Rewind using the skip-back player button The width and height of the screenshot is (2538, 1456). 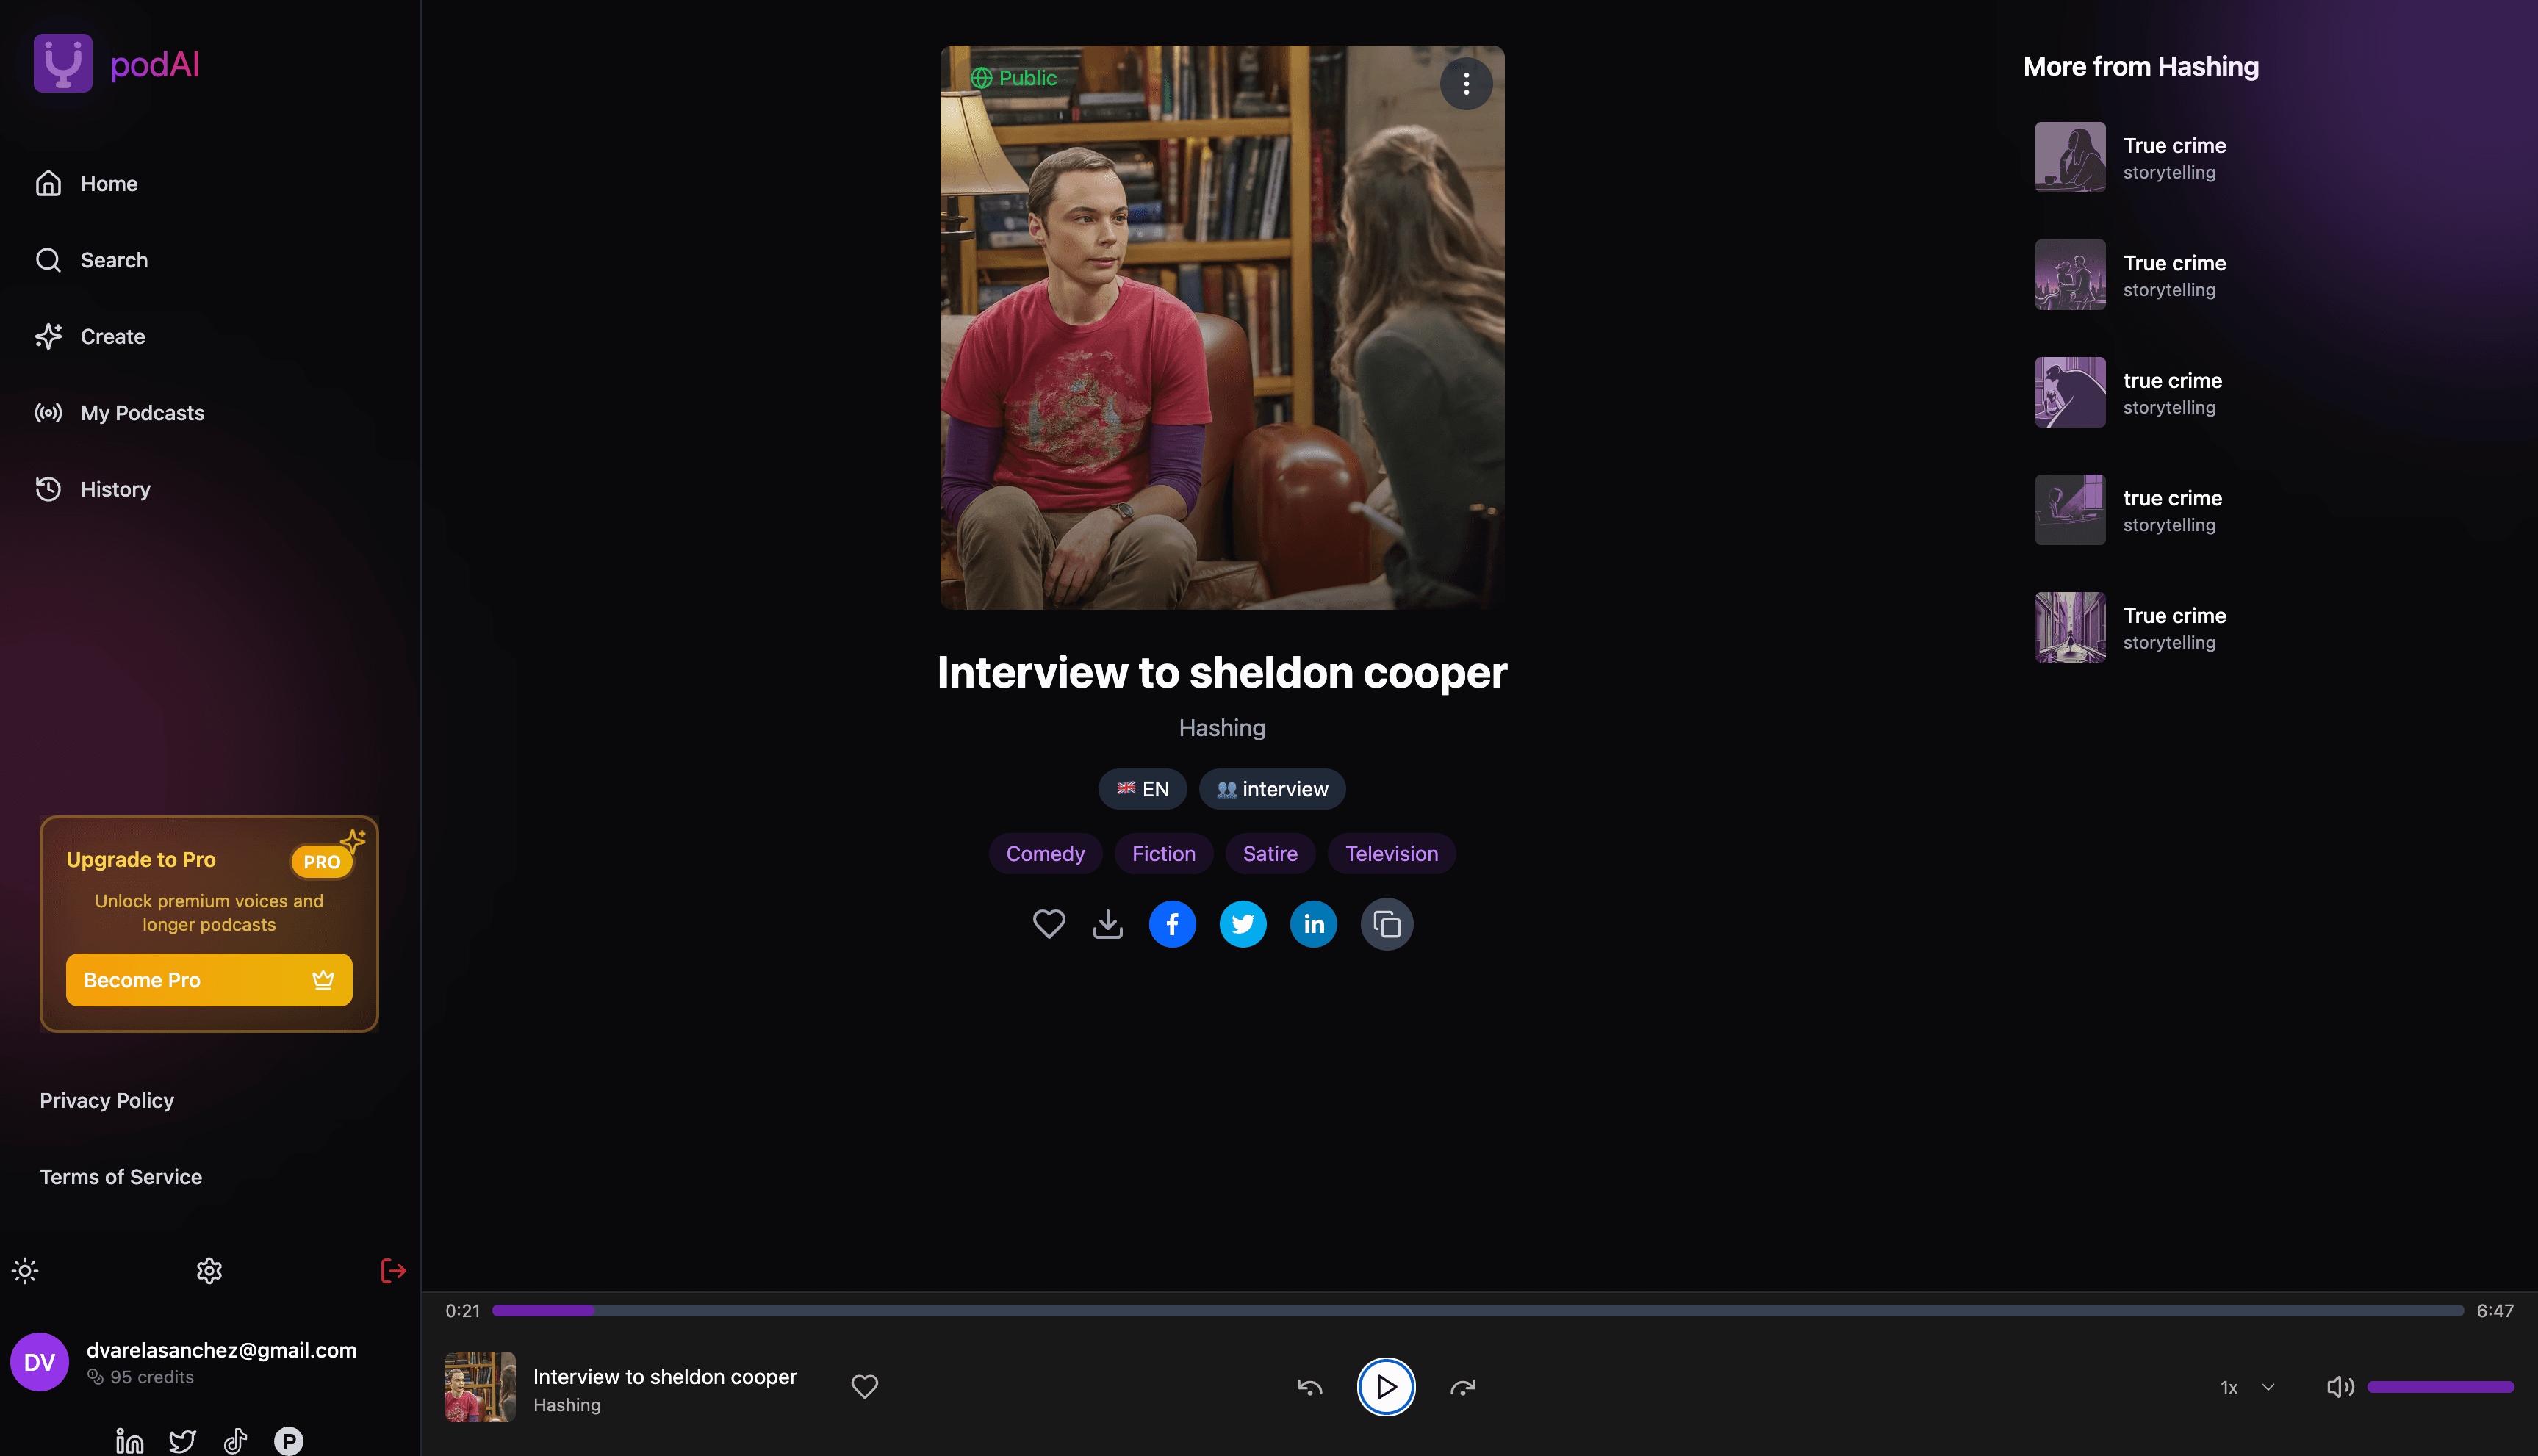(1309, 1387)
